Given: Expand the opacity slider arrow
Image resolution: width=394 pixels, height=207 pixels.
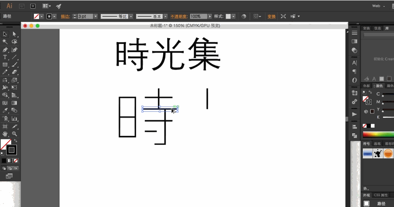Looking at the screenshot, I should [210, 16].
